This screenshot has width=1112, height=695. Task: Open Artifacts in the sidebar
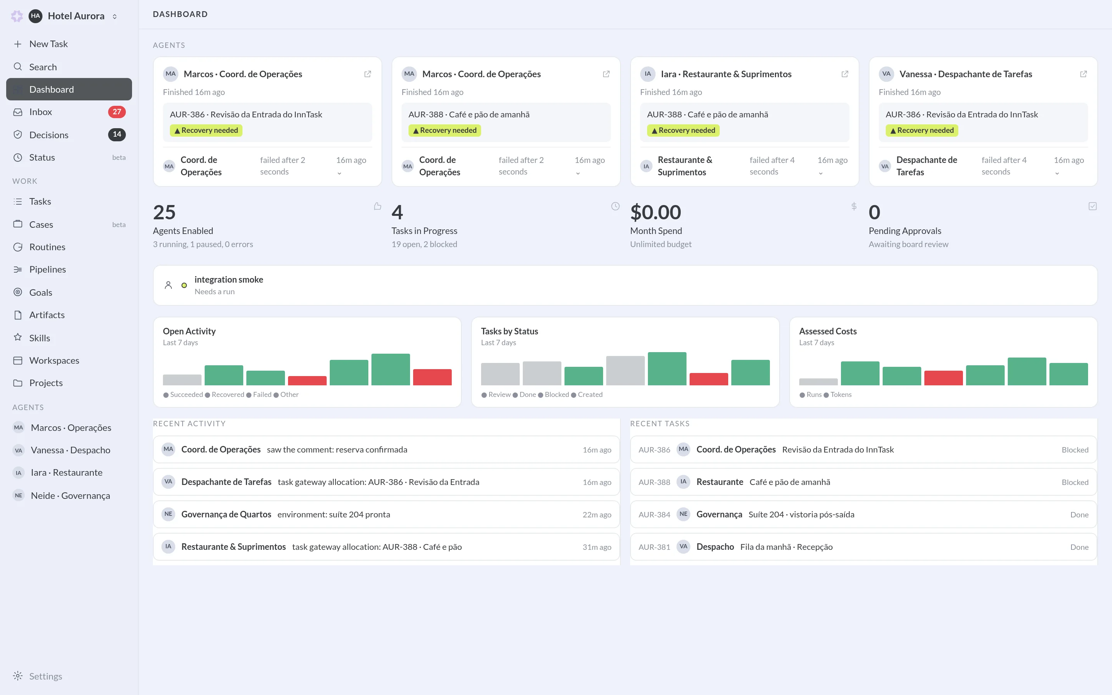coord(69,315)
